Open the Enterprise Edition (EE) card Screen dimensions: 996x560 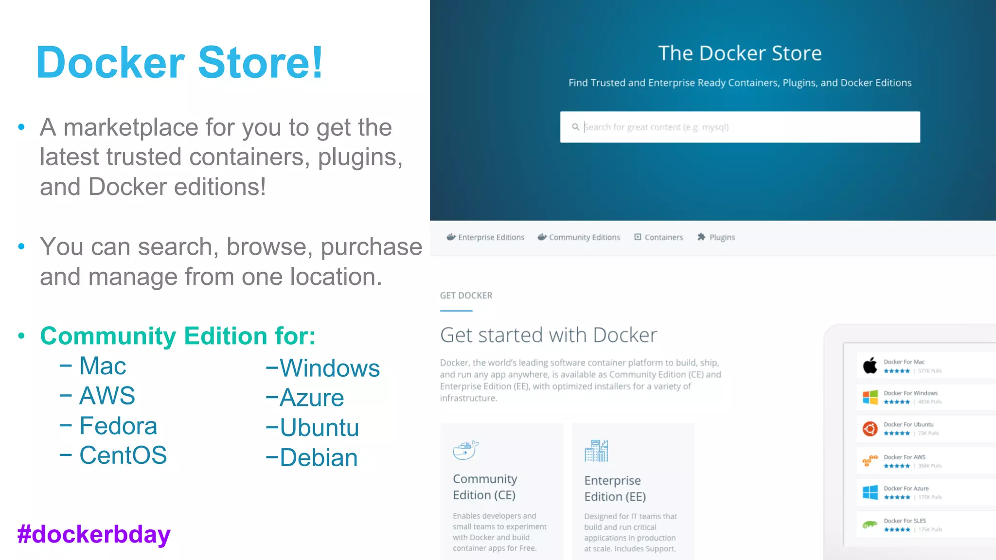(x=633, y=491)
